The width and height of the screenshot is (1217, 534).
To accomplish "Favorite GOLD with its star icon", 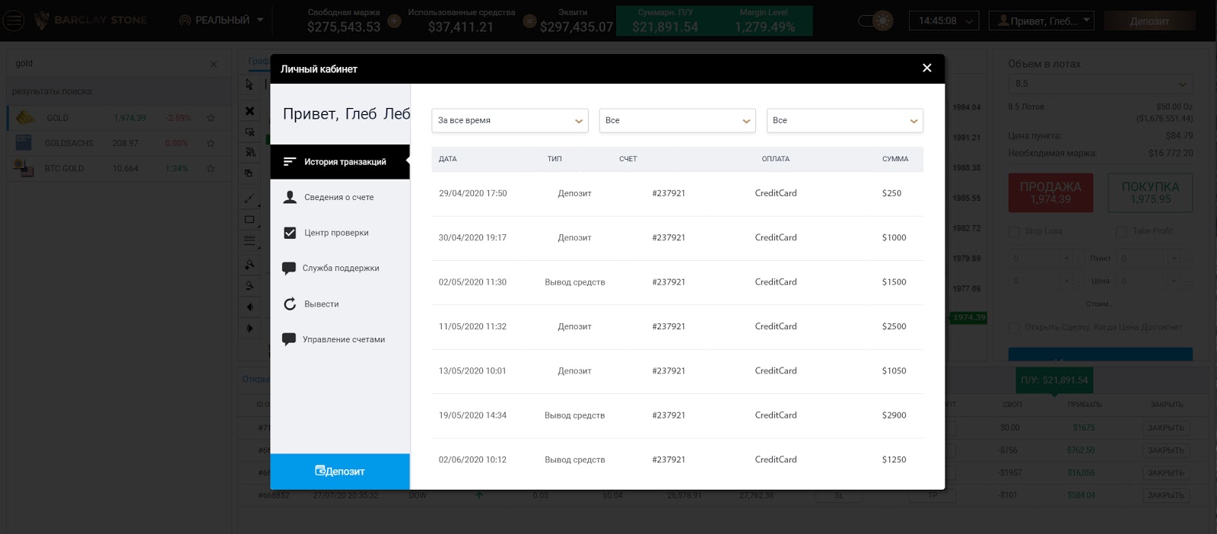I will point(211,118).
